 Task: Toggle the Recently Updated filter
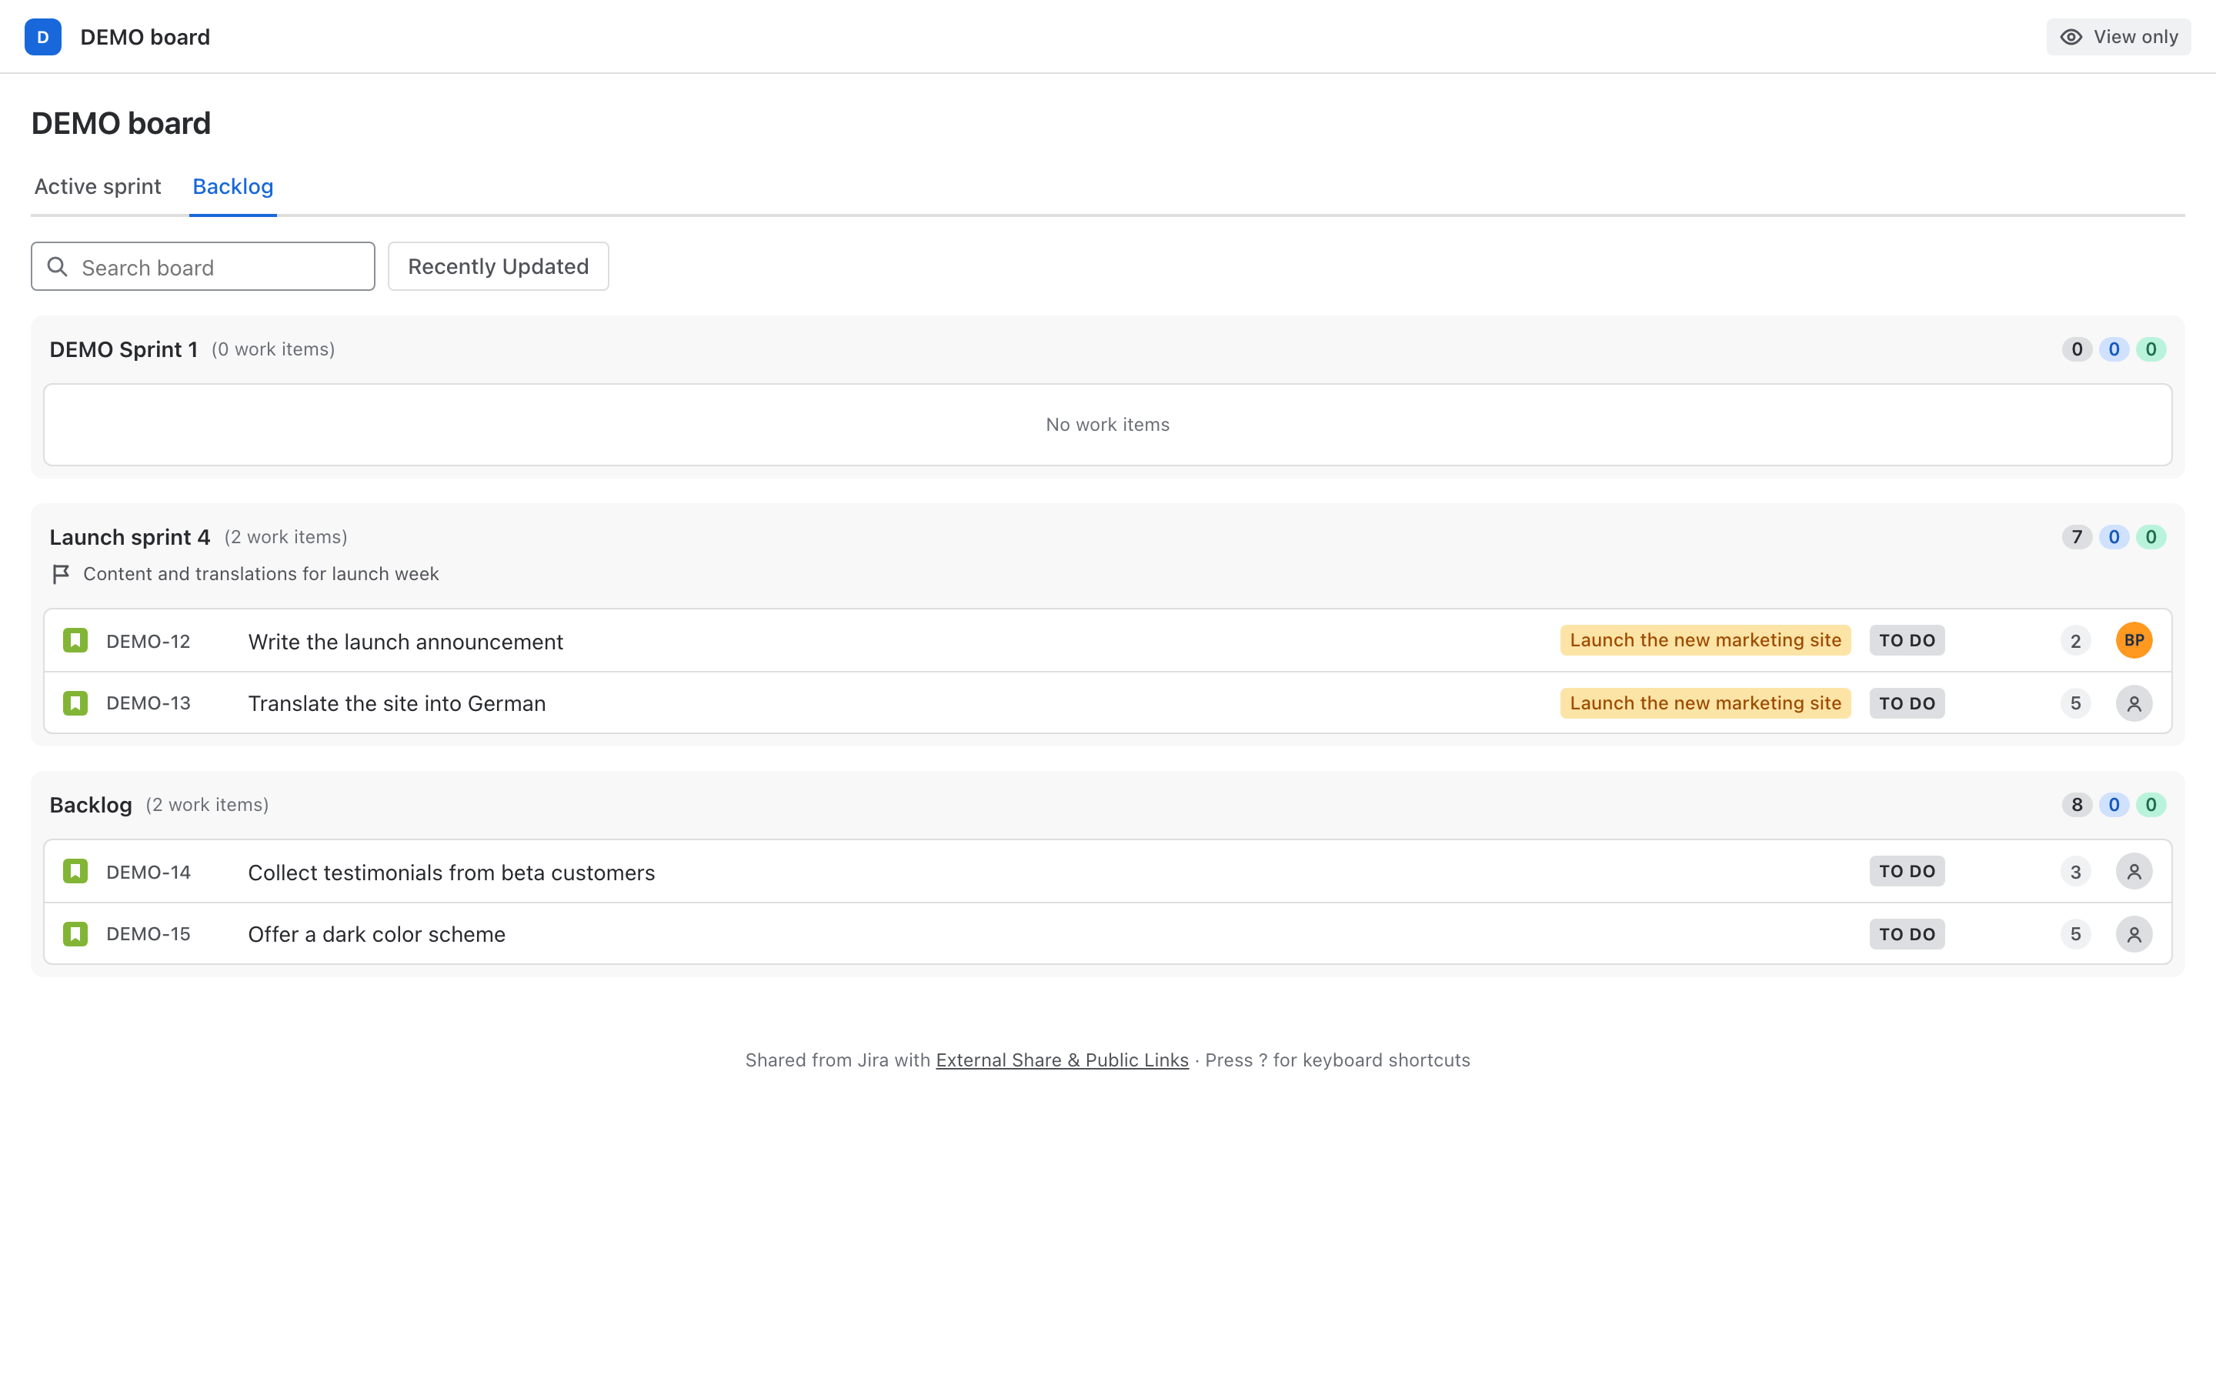pos(498,266)
